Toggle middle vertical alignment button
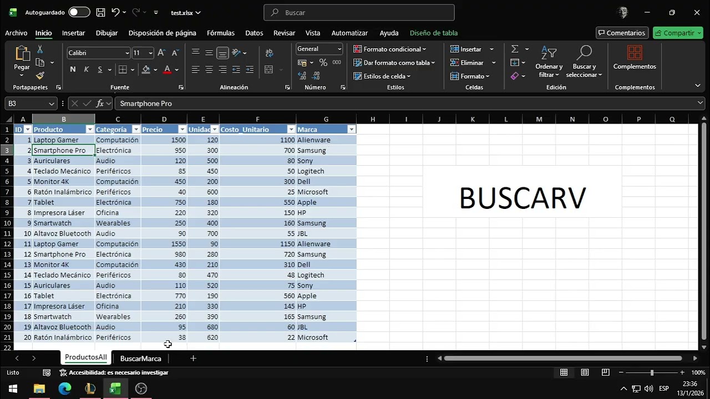Image resolution: width=710 pixels, height=399 pixels. click(x=209, y=53)
